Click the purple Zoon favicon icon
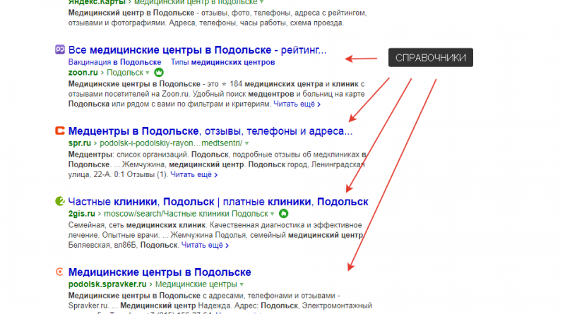 [x=60, y=50]
